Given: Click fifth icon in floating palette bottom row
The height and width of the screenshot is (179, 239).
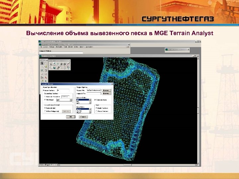Looking at the screenshot, I should pos(65,68).
